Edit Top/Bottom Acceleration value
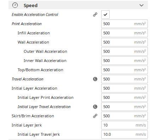This screenshot has height=140, width=150. tap(125, 70)
